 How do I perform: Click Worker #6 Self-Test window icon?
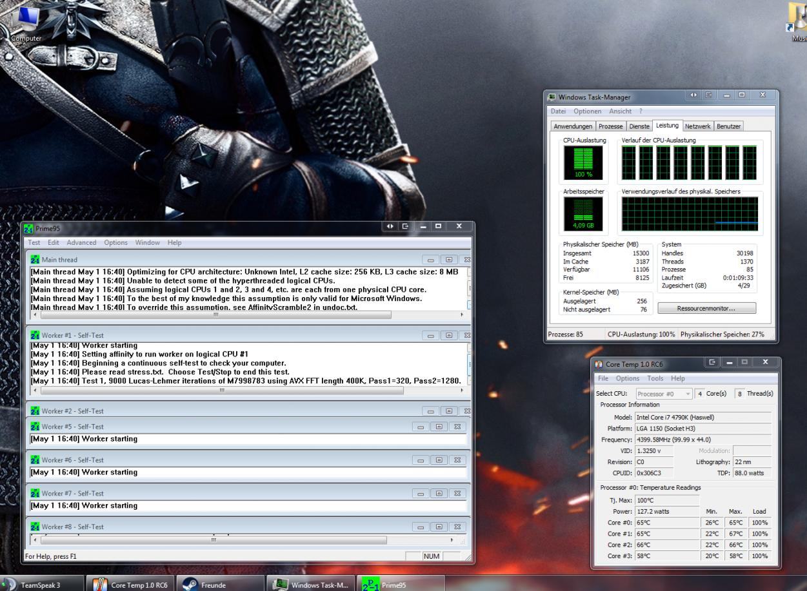click(x=35, y=460)
